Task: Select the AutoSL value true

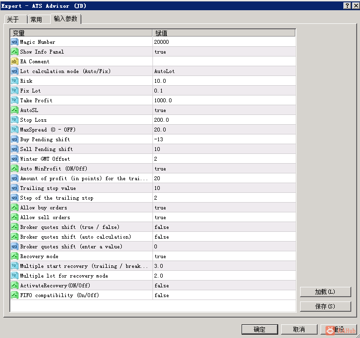Action: (224, 110)
